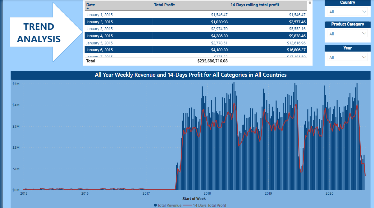This screenshot has width=374, height=208.
Task: Click the table vertical scrollbar thumb
Action: click(310, 3)
